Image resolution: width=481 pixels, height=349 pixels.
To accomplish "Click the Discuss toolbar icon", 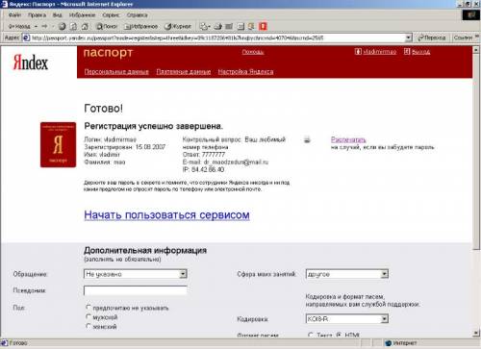I will click(x=240, y=26).
